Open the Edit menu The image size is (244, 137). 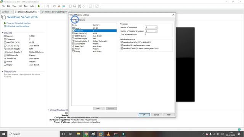8,6
